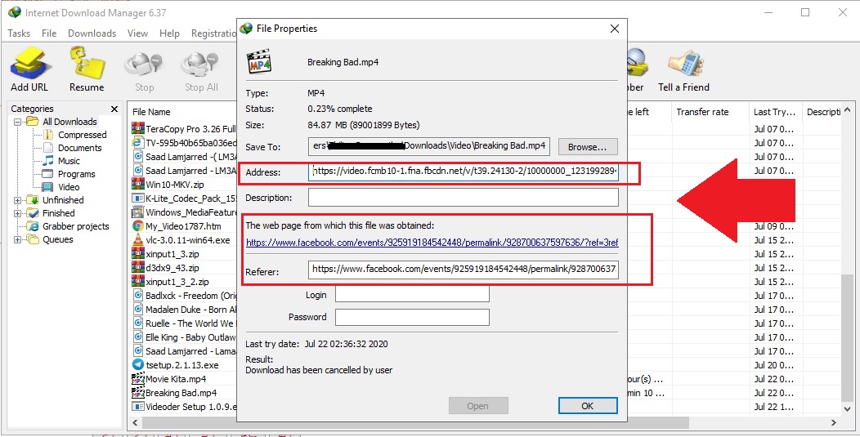Viewport: 860px width, 437px height.
Task: Select the Elle King - Baby Outlaw row
Action: 184,337
